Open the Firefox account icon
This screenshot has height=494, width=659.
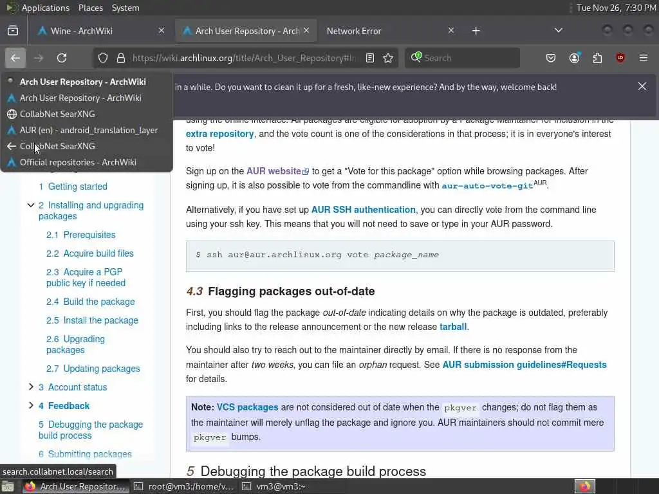(x=574, y=58)
